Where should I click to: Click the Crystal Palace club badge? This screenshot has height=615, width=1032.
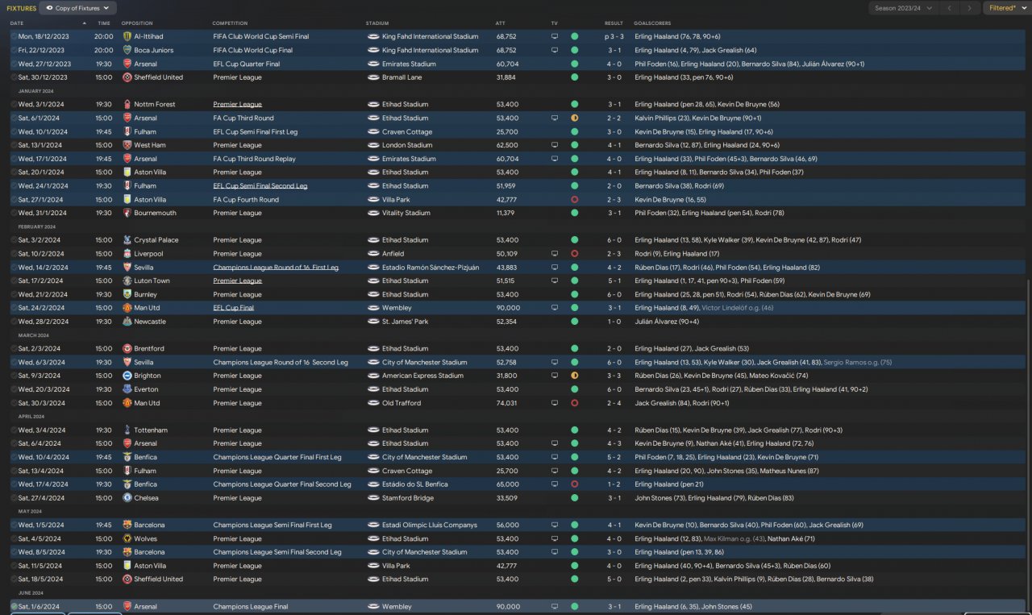(x=127, y=240)
